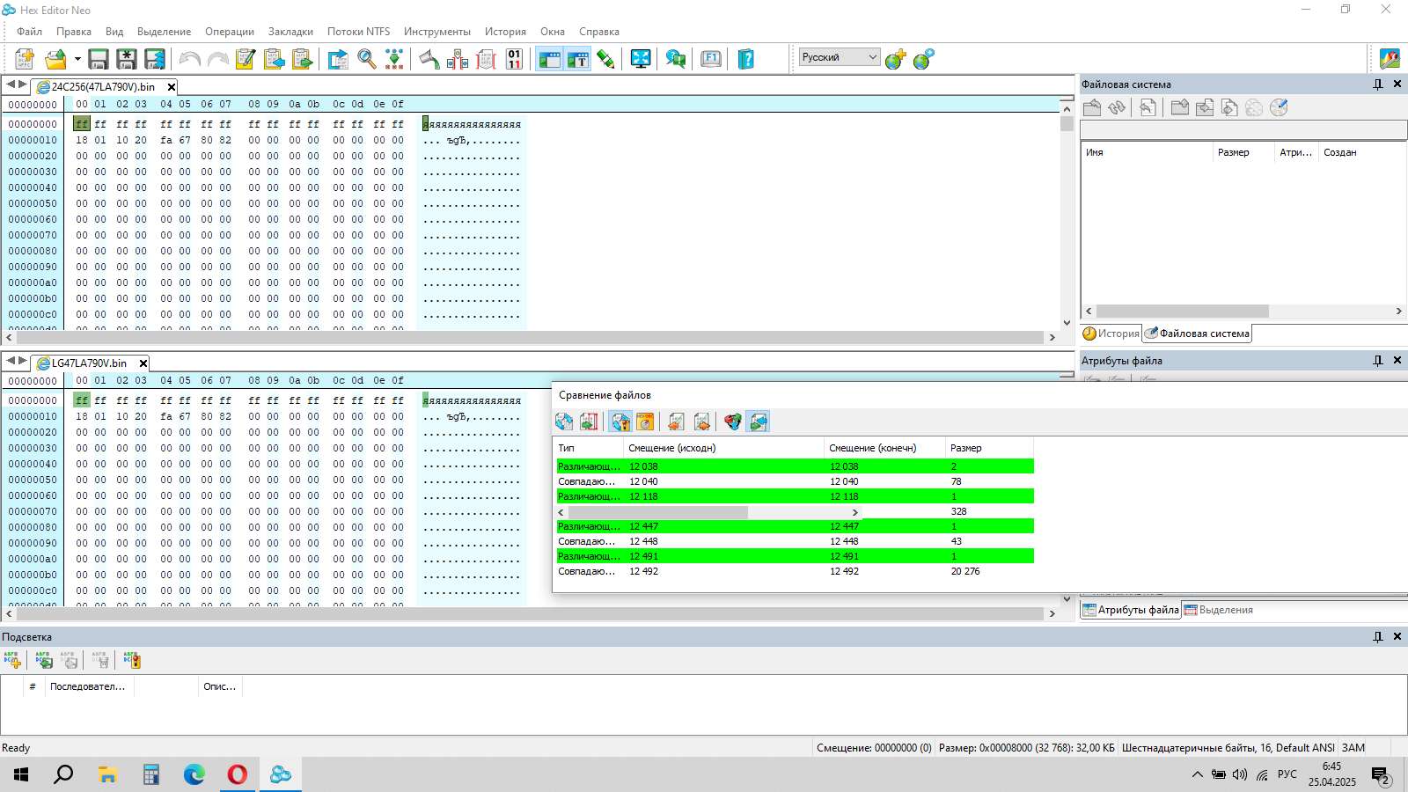Image resolution: width=1408 pixels, height=792 pixels.
Task: Open the Find magnifier tool
Action: coord(367,59)
